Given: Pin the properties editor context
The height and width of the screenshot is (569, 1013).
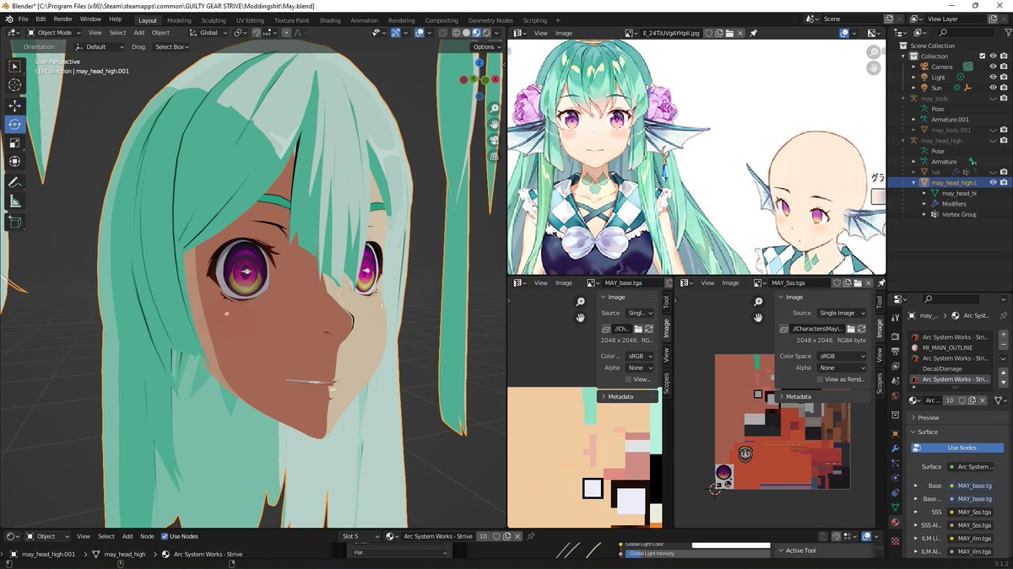Looking at the screenshot, I should (x=1002, y=315).
